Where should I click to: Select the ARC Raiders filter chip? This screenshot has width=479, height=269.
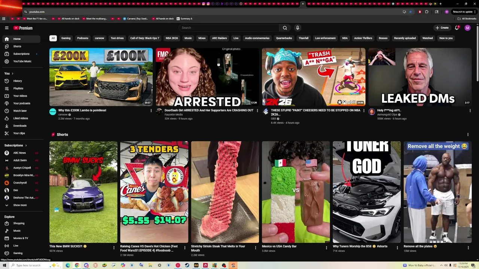(x=219, y=38)
